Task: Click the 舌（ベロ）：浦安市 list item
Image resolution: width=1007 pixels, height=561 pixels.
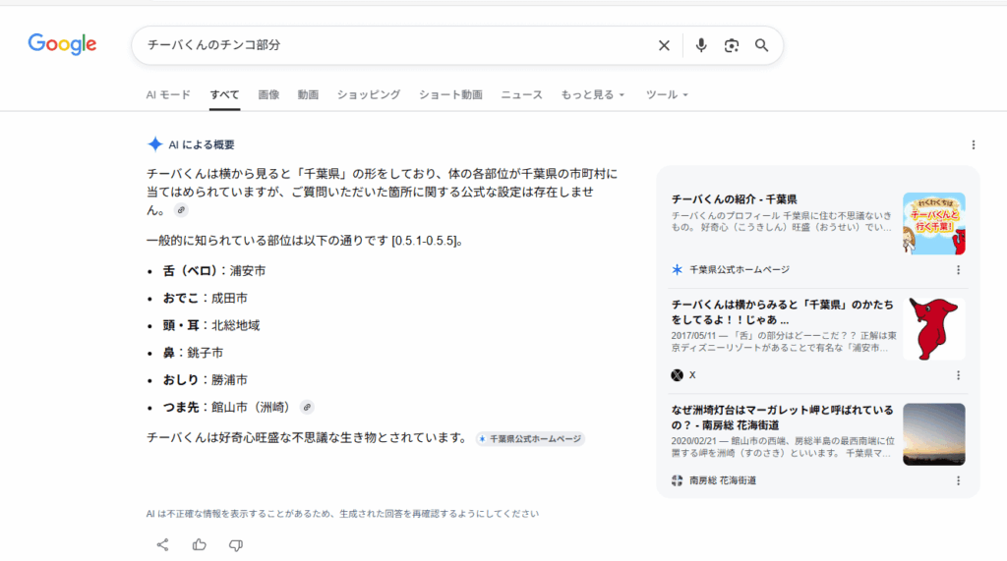Action: [x=213, y=271]
